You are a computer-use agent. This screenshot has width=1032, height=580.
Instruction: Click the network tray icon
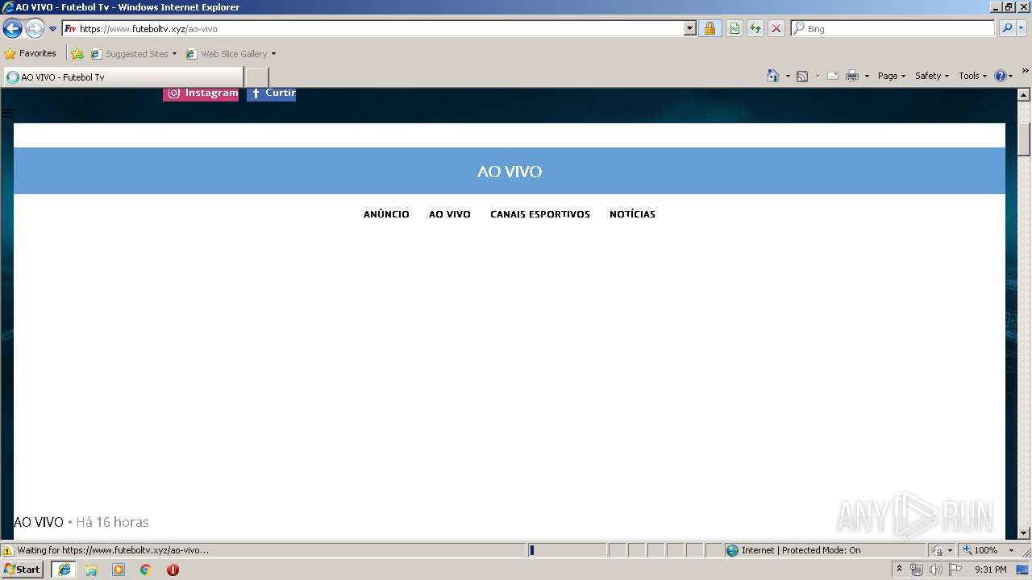(917, 570)
